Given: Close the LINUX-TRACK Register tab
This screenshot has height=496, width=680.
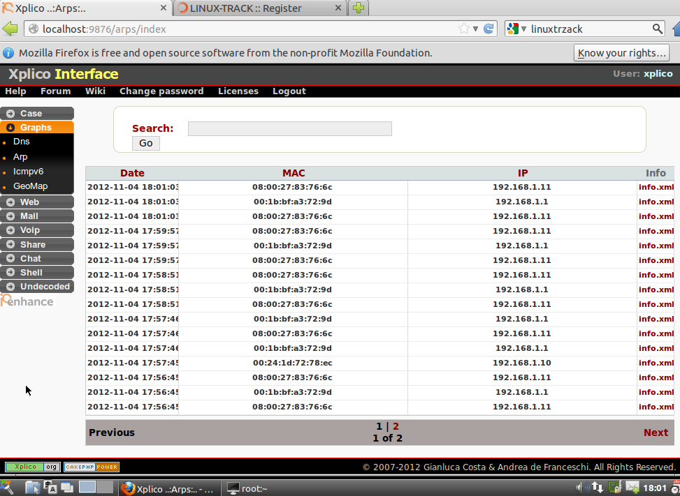Looking at the screenshot, I should point(339,8).
